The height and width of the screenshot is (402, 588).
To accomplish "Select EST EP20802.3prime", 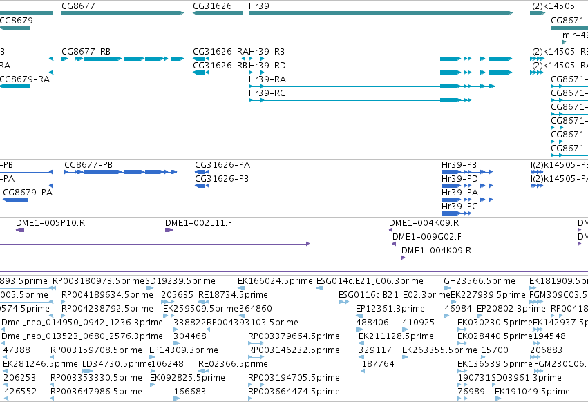I will point(511,309).
